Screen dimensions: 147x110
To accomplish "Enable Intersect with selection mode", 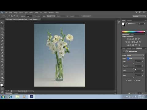I will pos(17,16).
